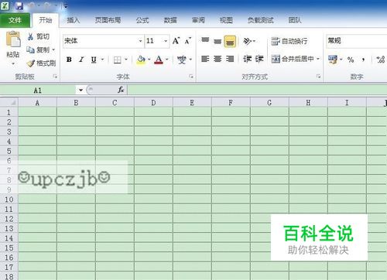Click the Name Box showing A1
The height and width of the screenshot is (280, 387).
point(38,90)
